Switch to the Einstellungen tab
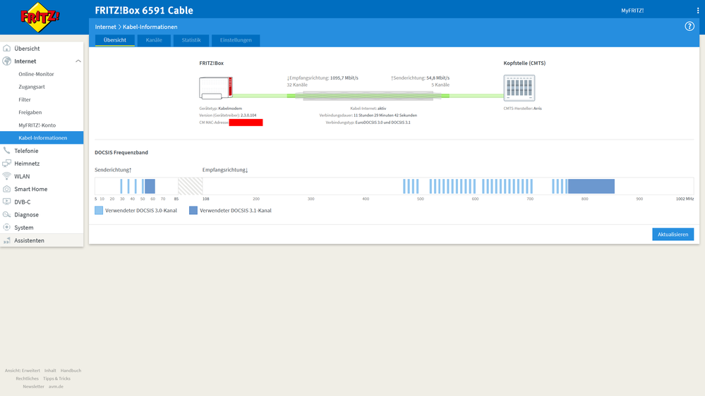 pyautogui.click(x=236, y=40)
